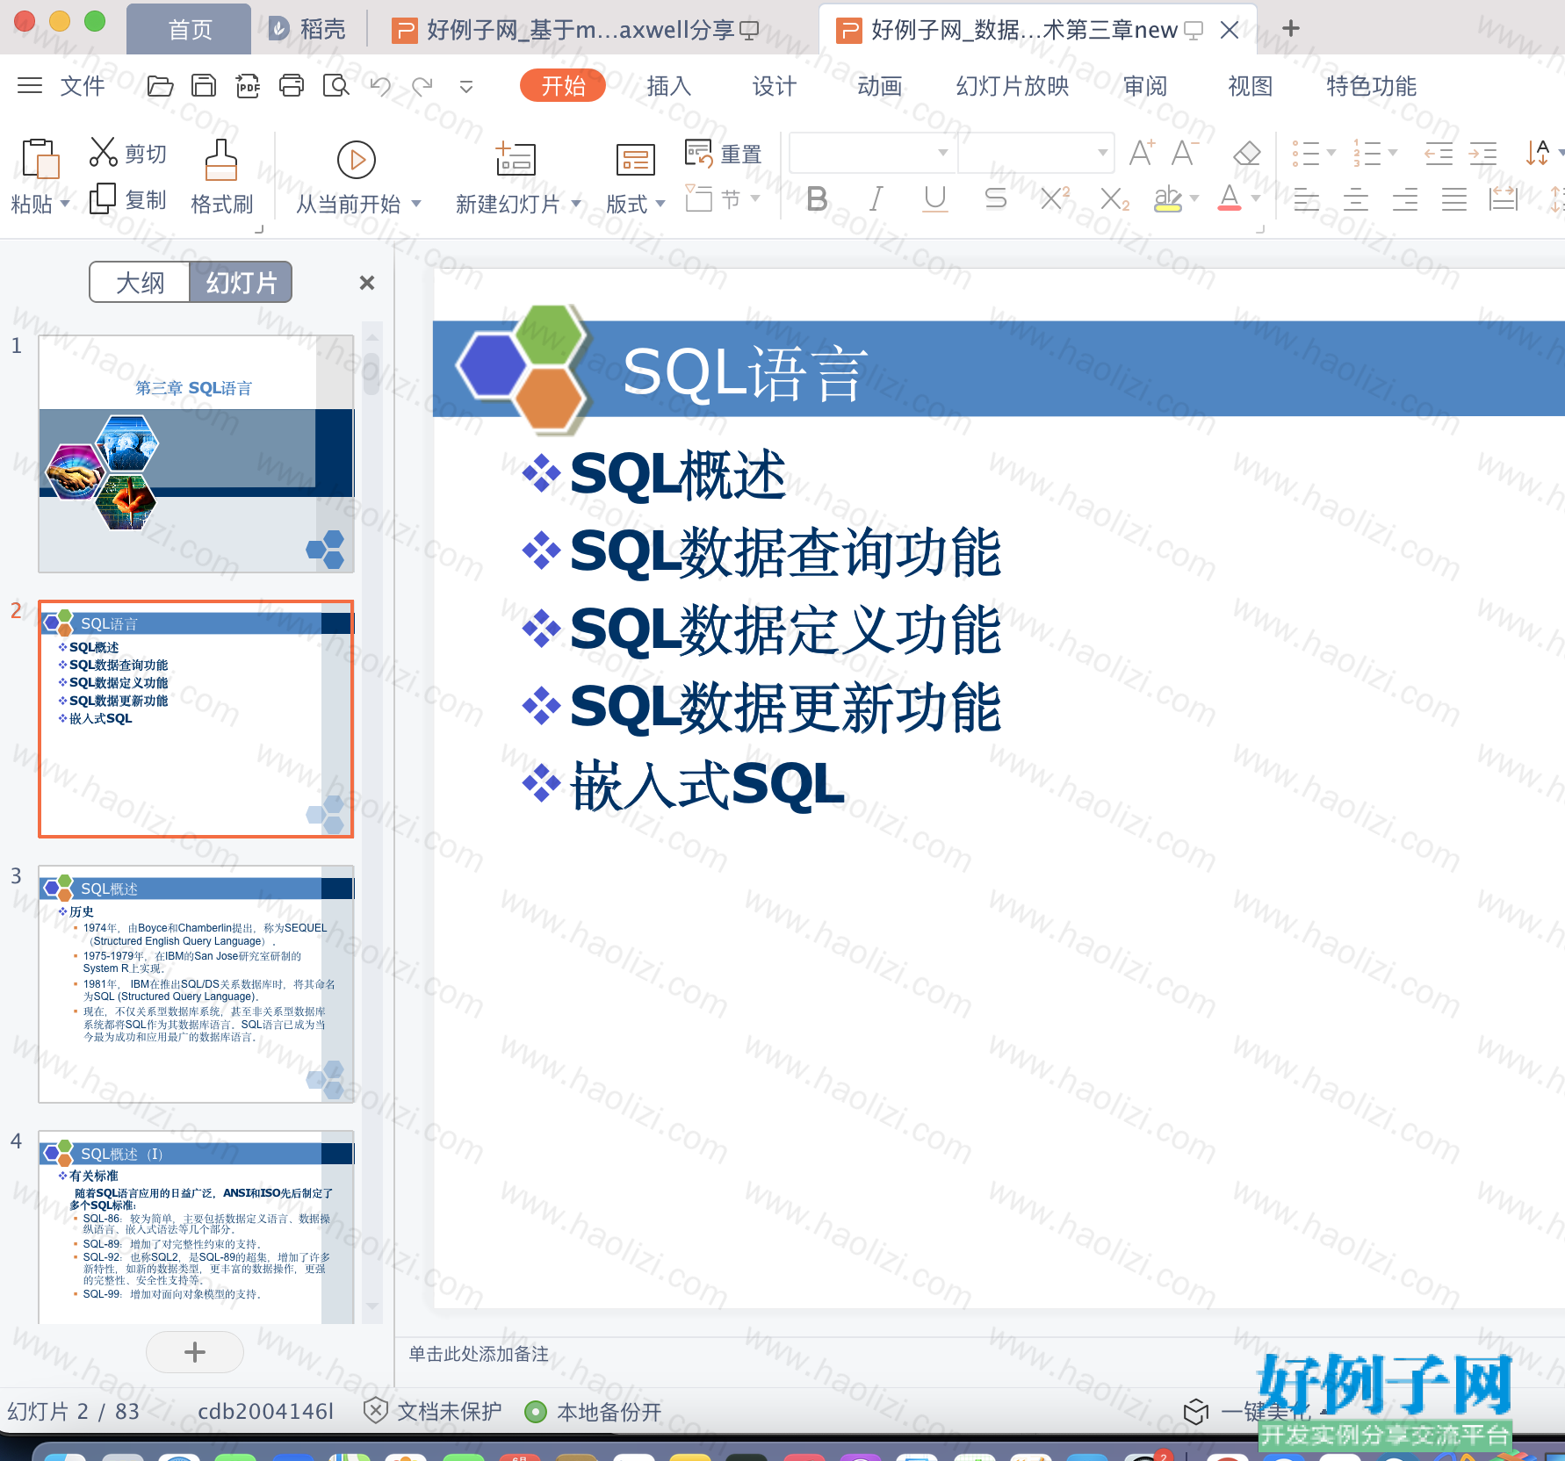
Task: Center-align the text
Action: point(1356,199)
